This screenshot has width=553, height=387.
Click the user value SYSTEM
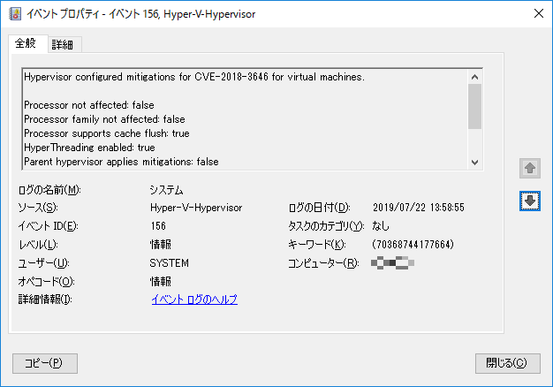tap(170, 263)
